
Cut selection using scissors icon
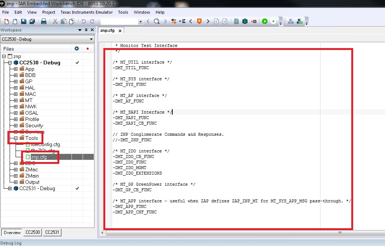(x=55, y=21)
